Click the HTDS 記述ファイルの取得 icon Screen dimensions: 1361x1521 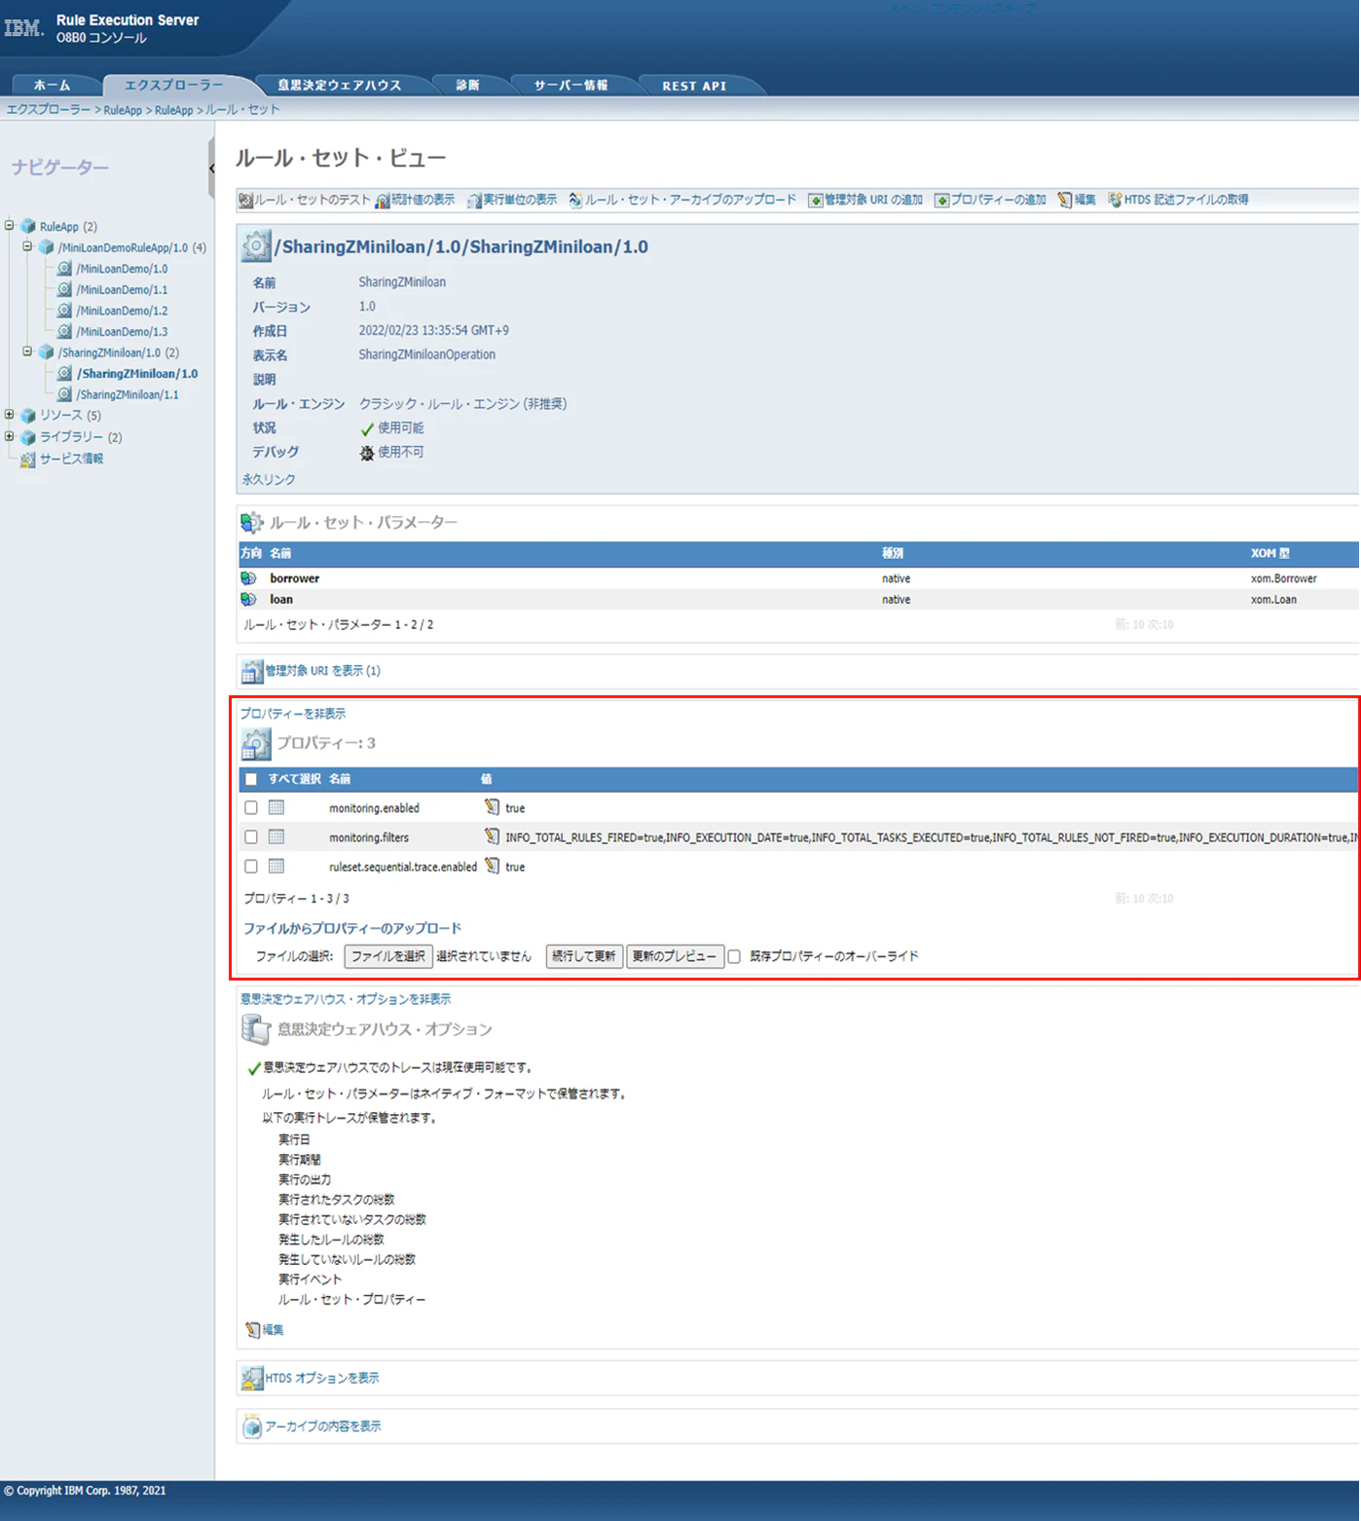1115,200
